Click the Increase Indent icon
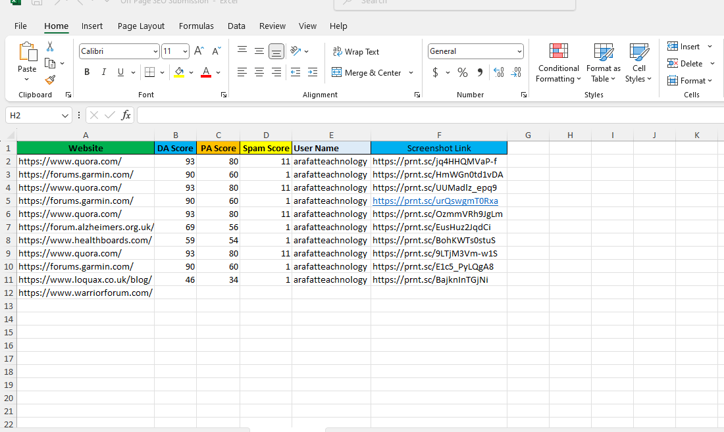724x432 pixels. [x=313, y=72]
